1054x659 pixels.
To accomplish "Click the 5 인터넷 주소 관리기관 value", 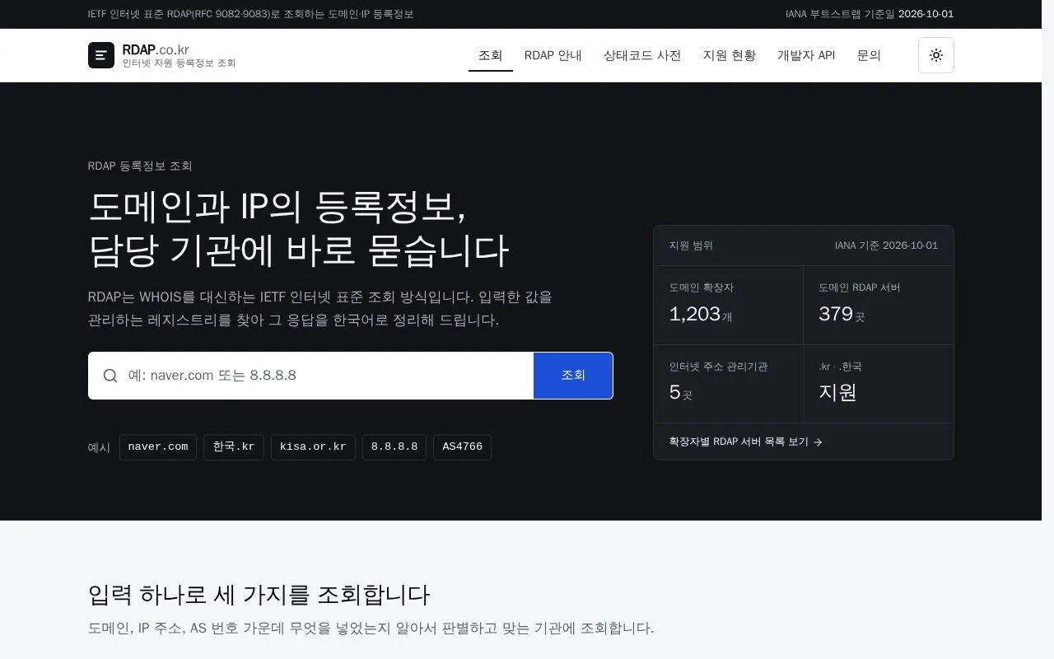I will (675, 392).
